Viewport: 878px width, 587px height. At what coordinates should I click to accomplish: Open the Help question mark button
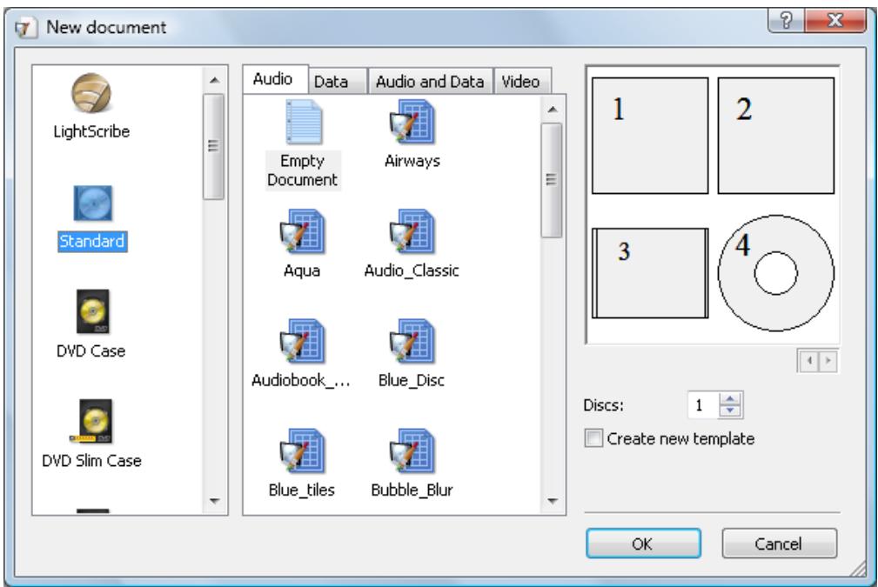786,21
